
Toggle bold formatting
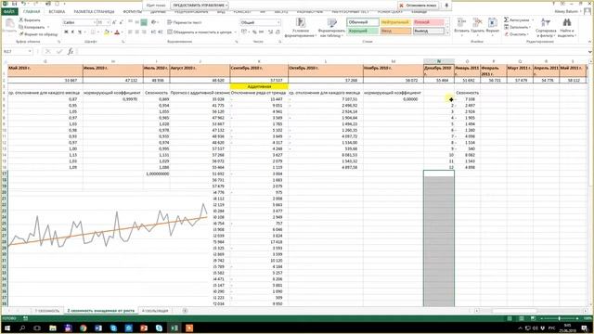pyautogui.click(x=66, y=32)
